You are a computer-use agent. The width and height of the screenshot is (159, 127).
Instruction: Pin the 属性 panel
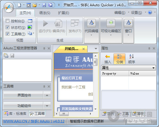coord(149,49)
